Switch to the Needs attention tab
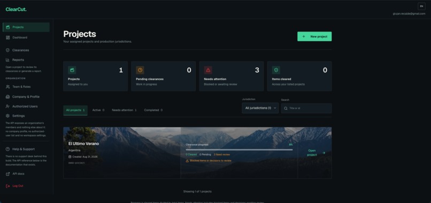Viewport: 431px width, 203px height. point(124,110)
